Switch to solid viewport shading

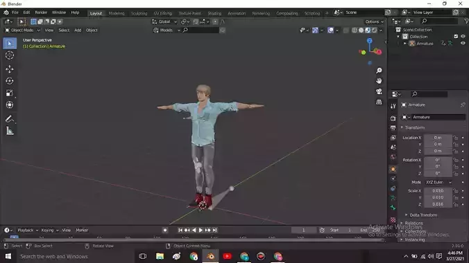[x=361, y=30]
